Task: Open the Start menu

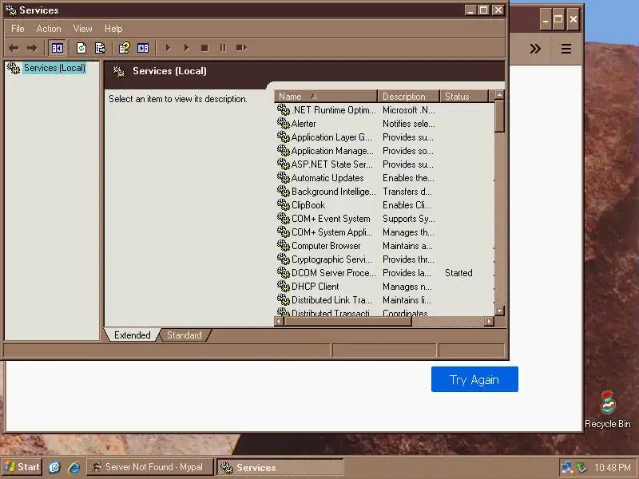Action: (22, 467)
